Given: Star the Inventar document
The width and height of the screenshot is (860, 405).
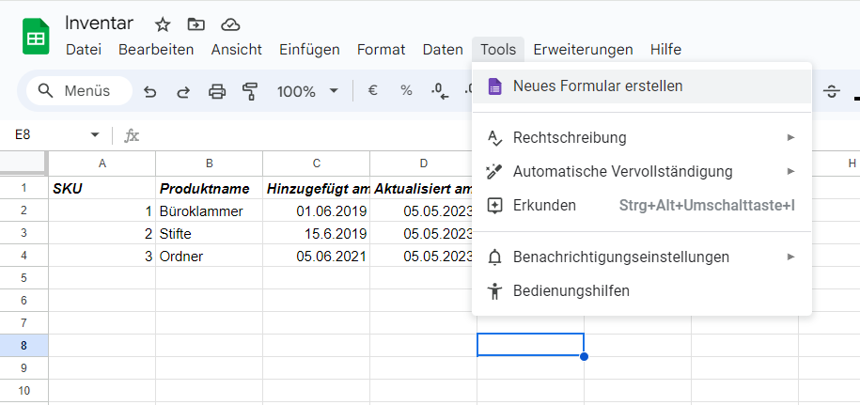Looking at the screenshot, I should point(163,24).
